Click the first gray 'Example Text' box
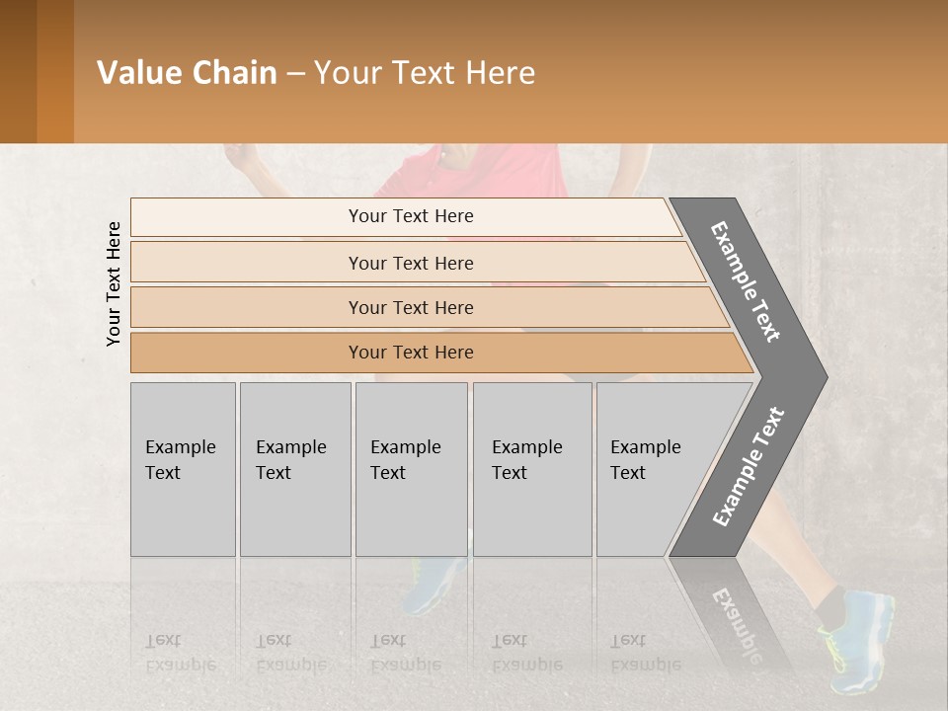 (184, 469)
